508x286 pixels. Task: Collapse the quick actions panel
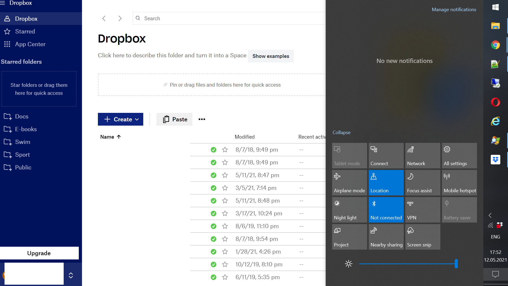(x=341, y=133)
